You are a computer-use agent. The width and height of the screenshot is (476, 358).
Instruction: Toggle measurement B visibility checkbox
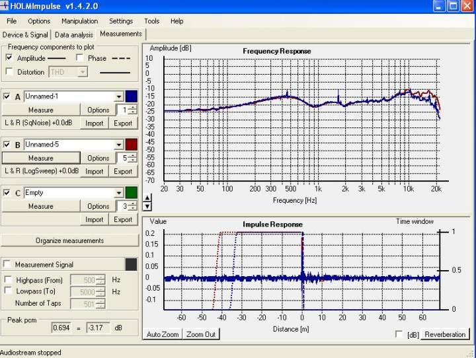pyautogui.click(x=7, y=145)
